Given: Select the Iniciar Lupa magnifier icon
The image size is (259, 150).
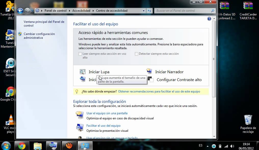Looking at the screenshot, I should (82, 72).
